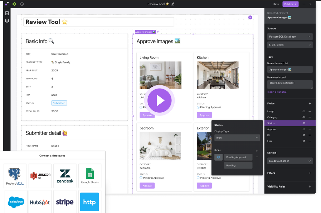Select the Google Sheets datasource tile
The height and width of the screenshot is (213, 321).
click(90, 176)
